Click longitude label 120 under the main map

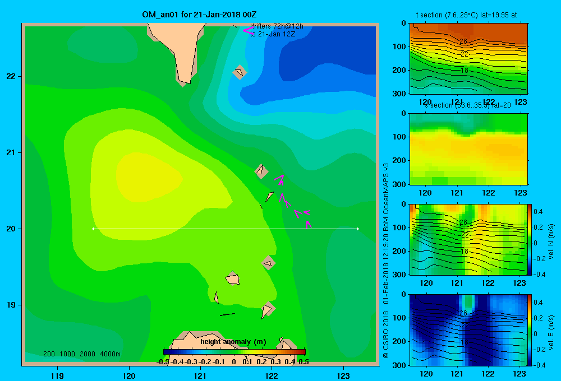pos(129,375)
